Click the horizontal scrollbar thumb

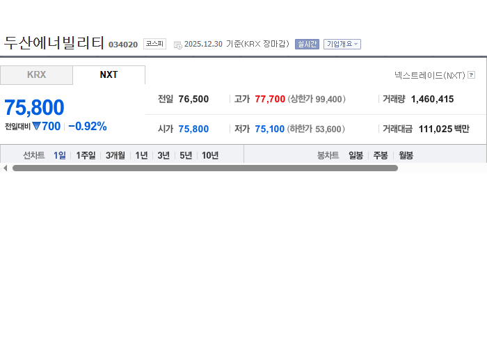[x=205, y=168]
